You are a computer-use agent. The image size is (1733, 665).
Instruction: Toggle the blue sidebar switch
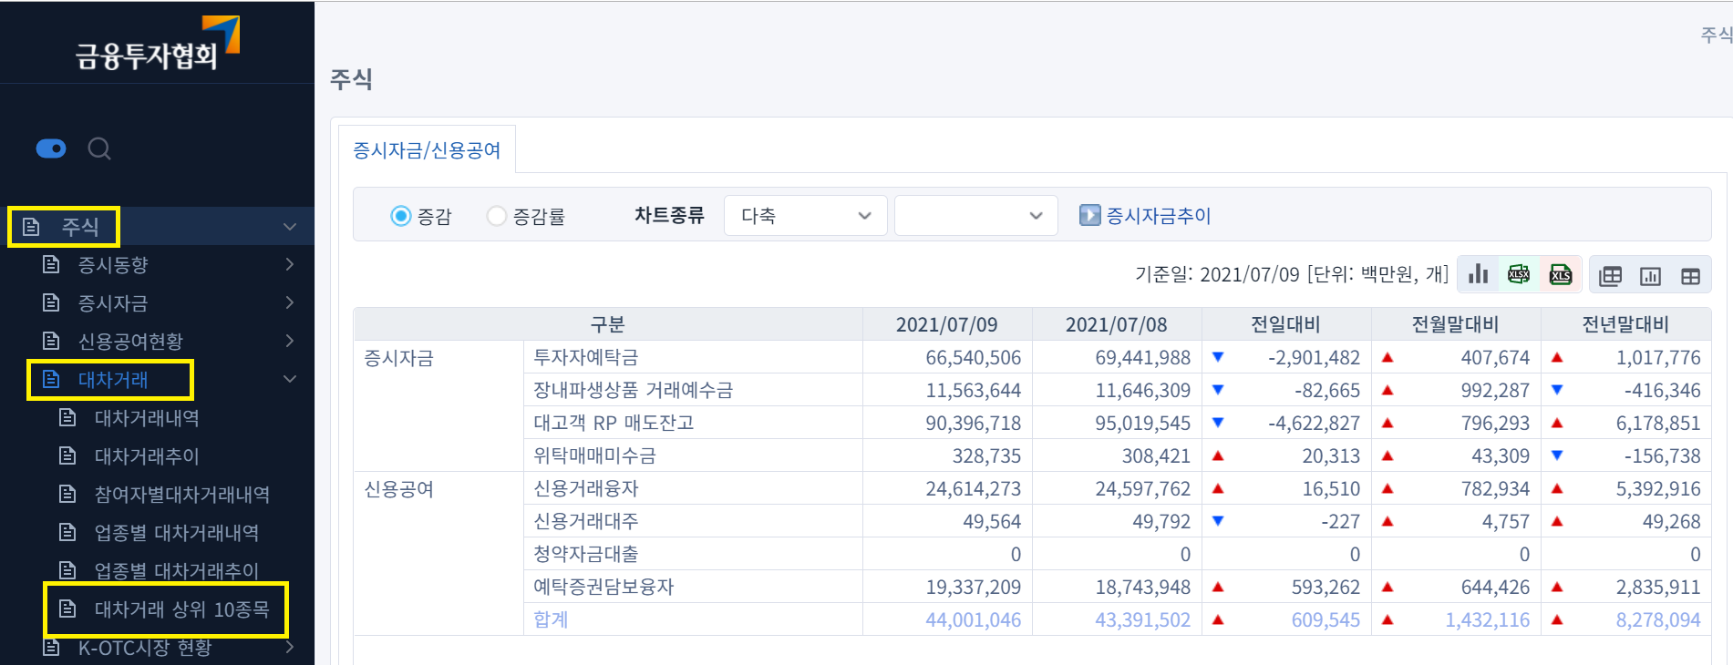pos(51,148)
